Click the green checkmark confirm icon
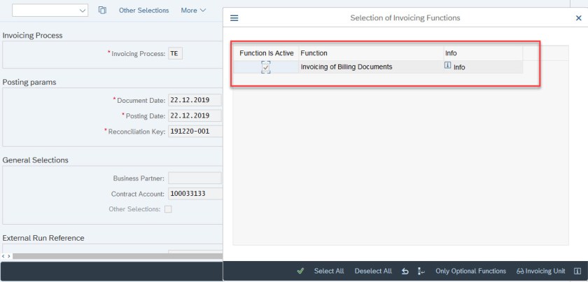This screenshot has height=282, width=588. pyautogui.click(x=300, y=272)
